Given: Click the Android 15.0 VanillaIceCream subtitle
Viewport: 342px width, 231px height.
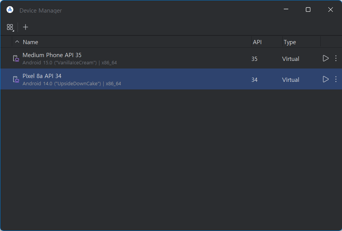Looking at the screenshot, I should click(x=70, y=63).
